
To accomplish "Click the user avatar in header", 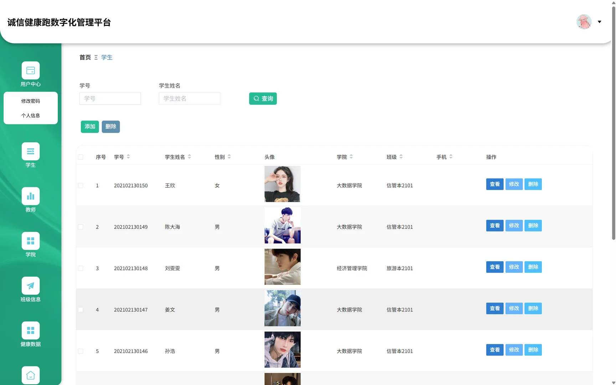I will tap(584, 22).
